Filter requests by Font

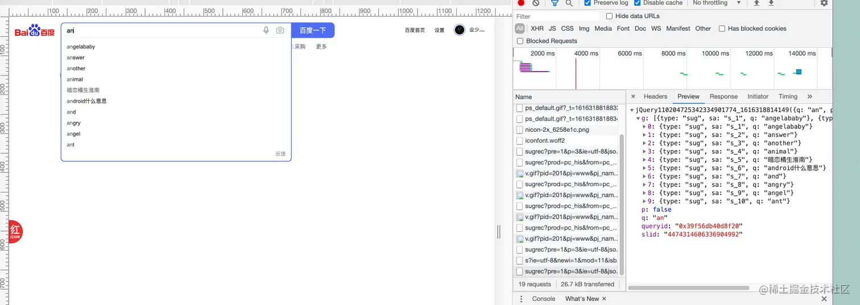click(x=623, y=28)
